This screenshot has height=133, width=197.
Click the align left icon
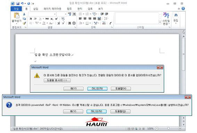tap(80, 19)
